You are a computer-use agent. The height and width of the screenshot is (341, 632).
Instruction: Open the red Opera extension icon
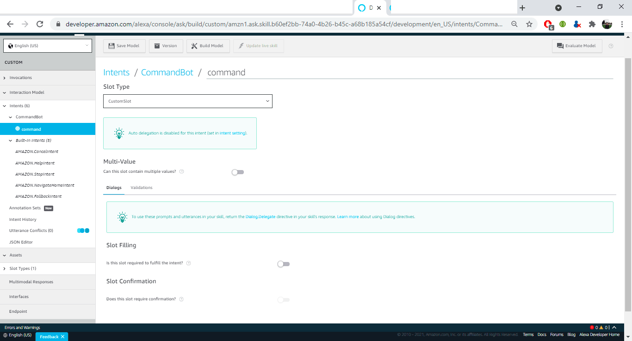548,24
